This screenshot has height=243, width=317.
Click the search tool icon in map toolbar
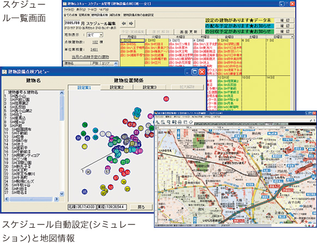[163, 122]
